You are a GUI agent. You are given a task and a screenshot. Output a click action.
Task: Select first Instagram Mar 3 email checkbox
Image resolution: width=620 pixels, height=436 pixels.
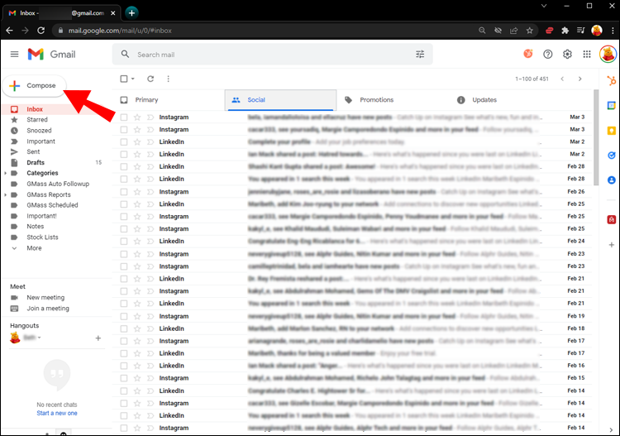(124, 117)
